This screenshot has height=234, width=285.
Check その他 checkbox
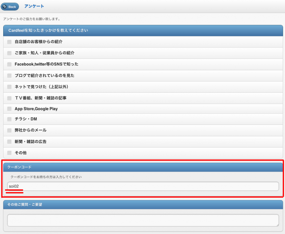(x=9, y=153)
